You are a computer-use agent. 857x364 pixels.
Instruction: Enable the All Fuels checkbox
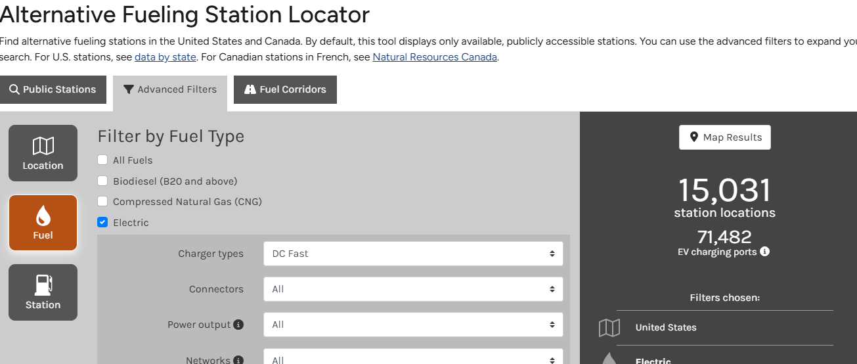pyautogui.click(x=102, y=160)
